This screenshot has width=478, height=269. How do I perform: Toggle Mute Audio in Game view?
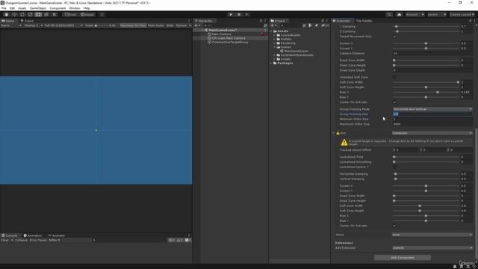(156, 25)
